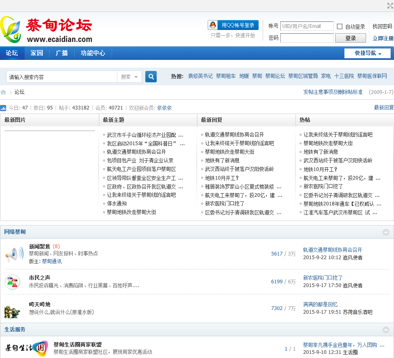Click hot search term 蔡甸区城管局

[303, 76]
